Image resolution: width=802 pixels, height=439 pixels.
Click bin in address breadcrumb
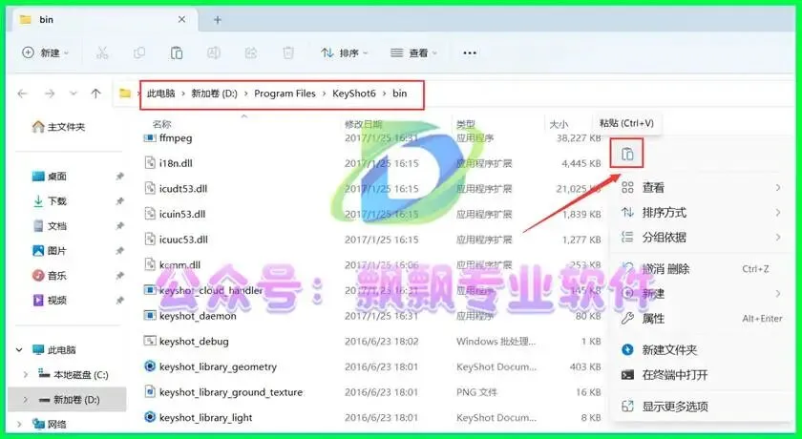pos(399,94)
